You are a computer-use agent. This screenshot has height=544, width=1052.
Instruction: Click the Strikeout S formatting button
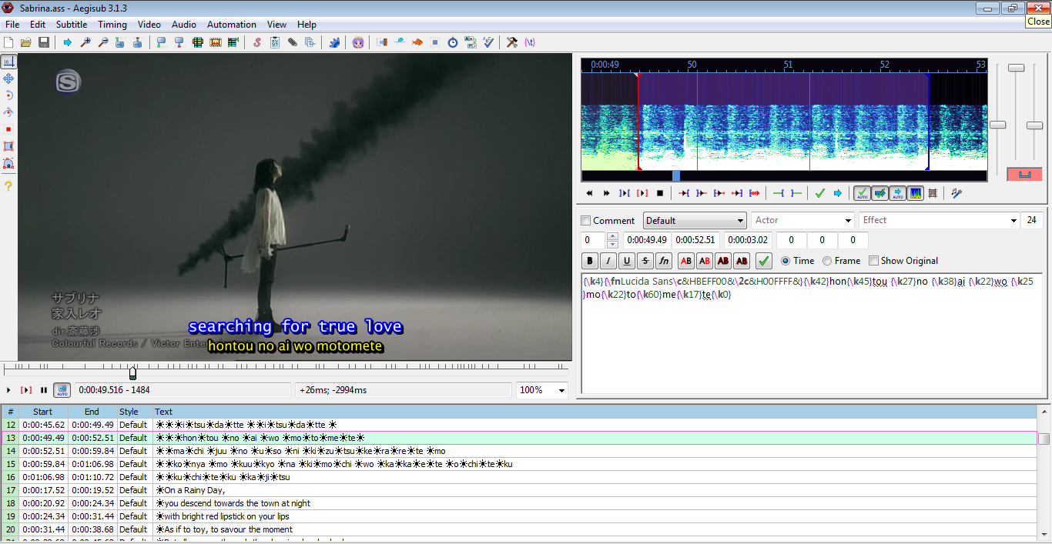coord(645,261)
